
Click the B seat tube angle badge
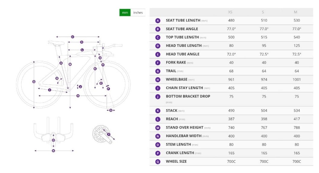pyautogui.click(x=158, y=29)
